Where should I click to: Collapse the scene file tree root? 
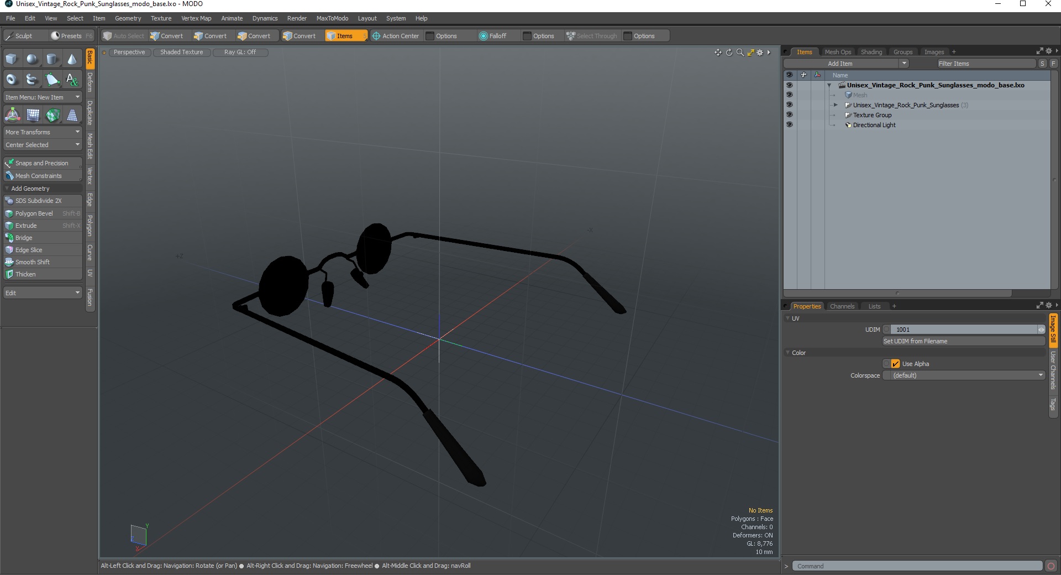click(x=829, y=85)
